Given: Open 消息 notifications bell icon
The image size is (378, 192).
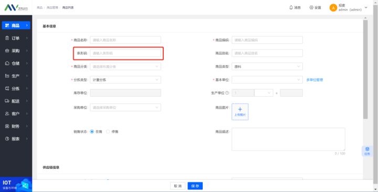Looking at the screenshot, I should (291, 7).
